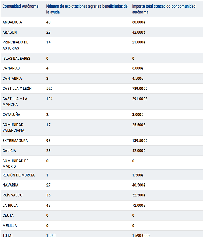Select the GALICIA region cell
The image size is (205, 241).
pos(9,151)
